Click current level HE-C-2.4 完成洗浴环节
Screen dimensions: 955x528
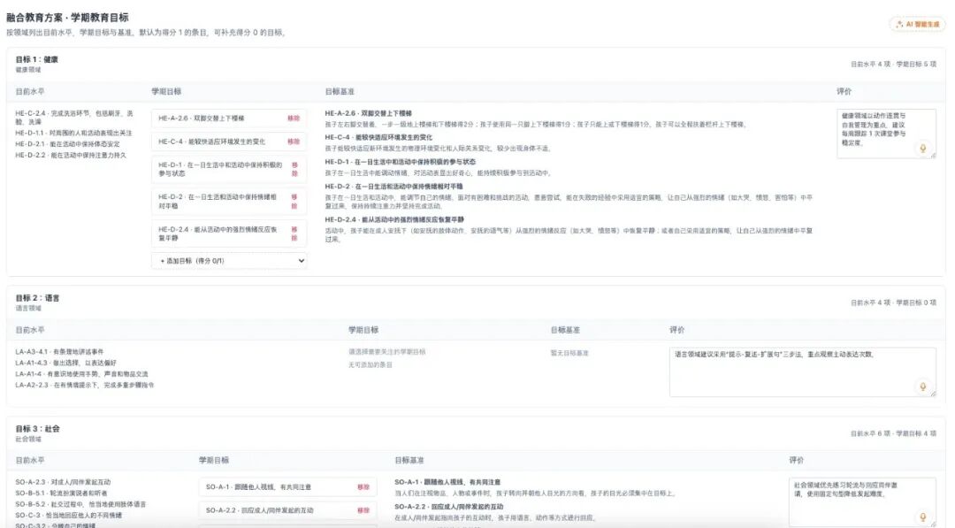pos(74,118)
